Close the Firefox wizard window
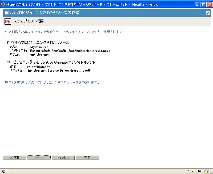Image resolution: width=213 pixels, height=174 pixels. coord(210,5)
